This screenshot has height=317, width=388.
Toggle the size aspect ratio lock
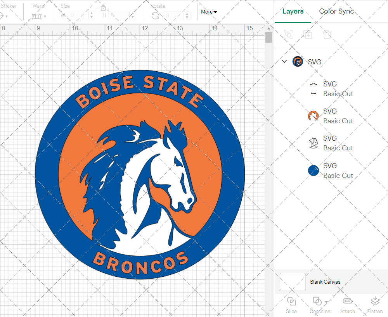coord(103,7)
